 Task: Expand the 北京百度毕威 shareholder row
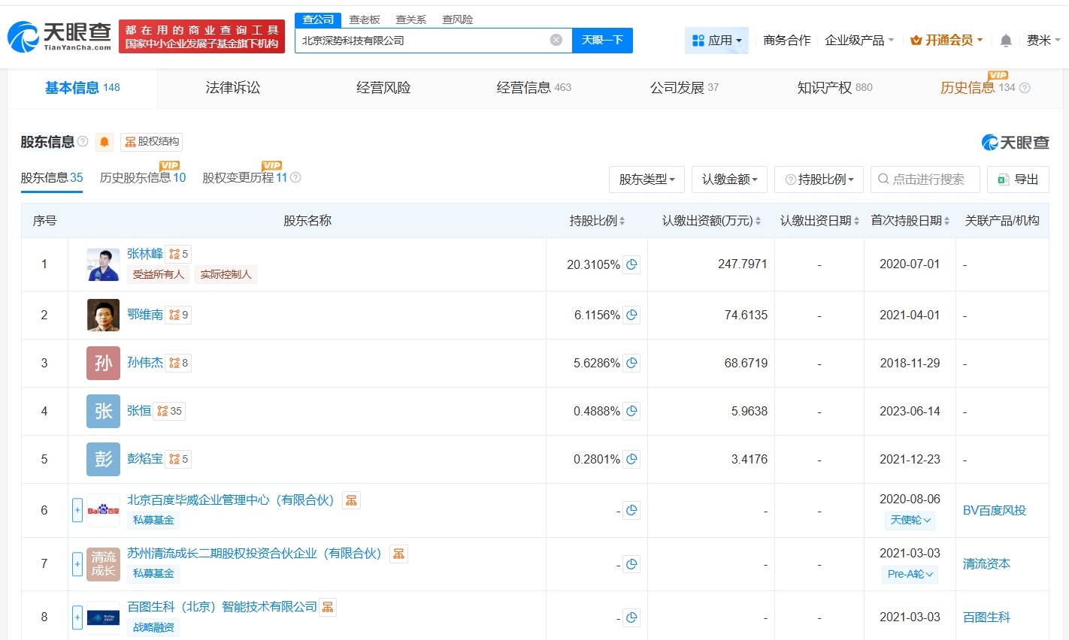click(77, 510)
